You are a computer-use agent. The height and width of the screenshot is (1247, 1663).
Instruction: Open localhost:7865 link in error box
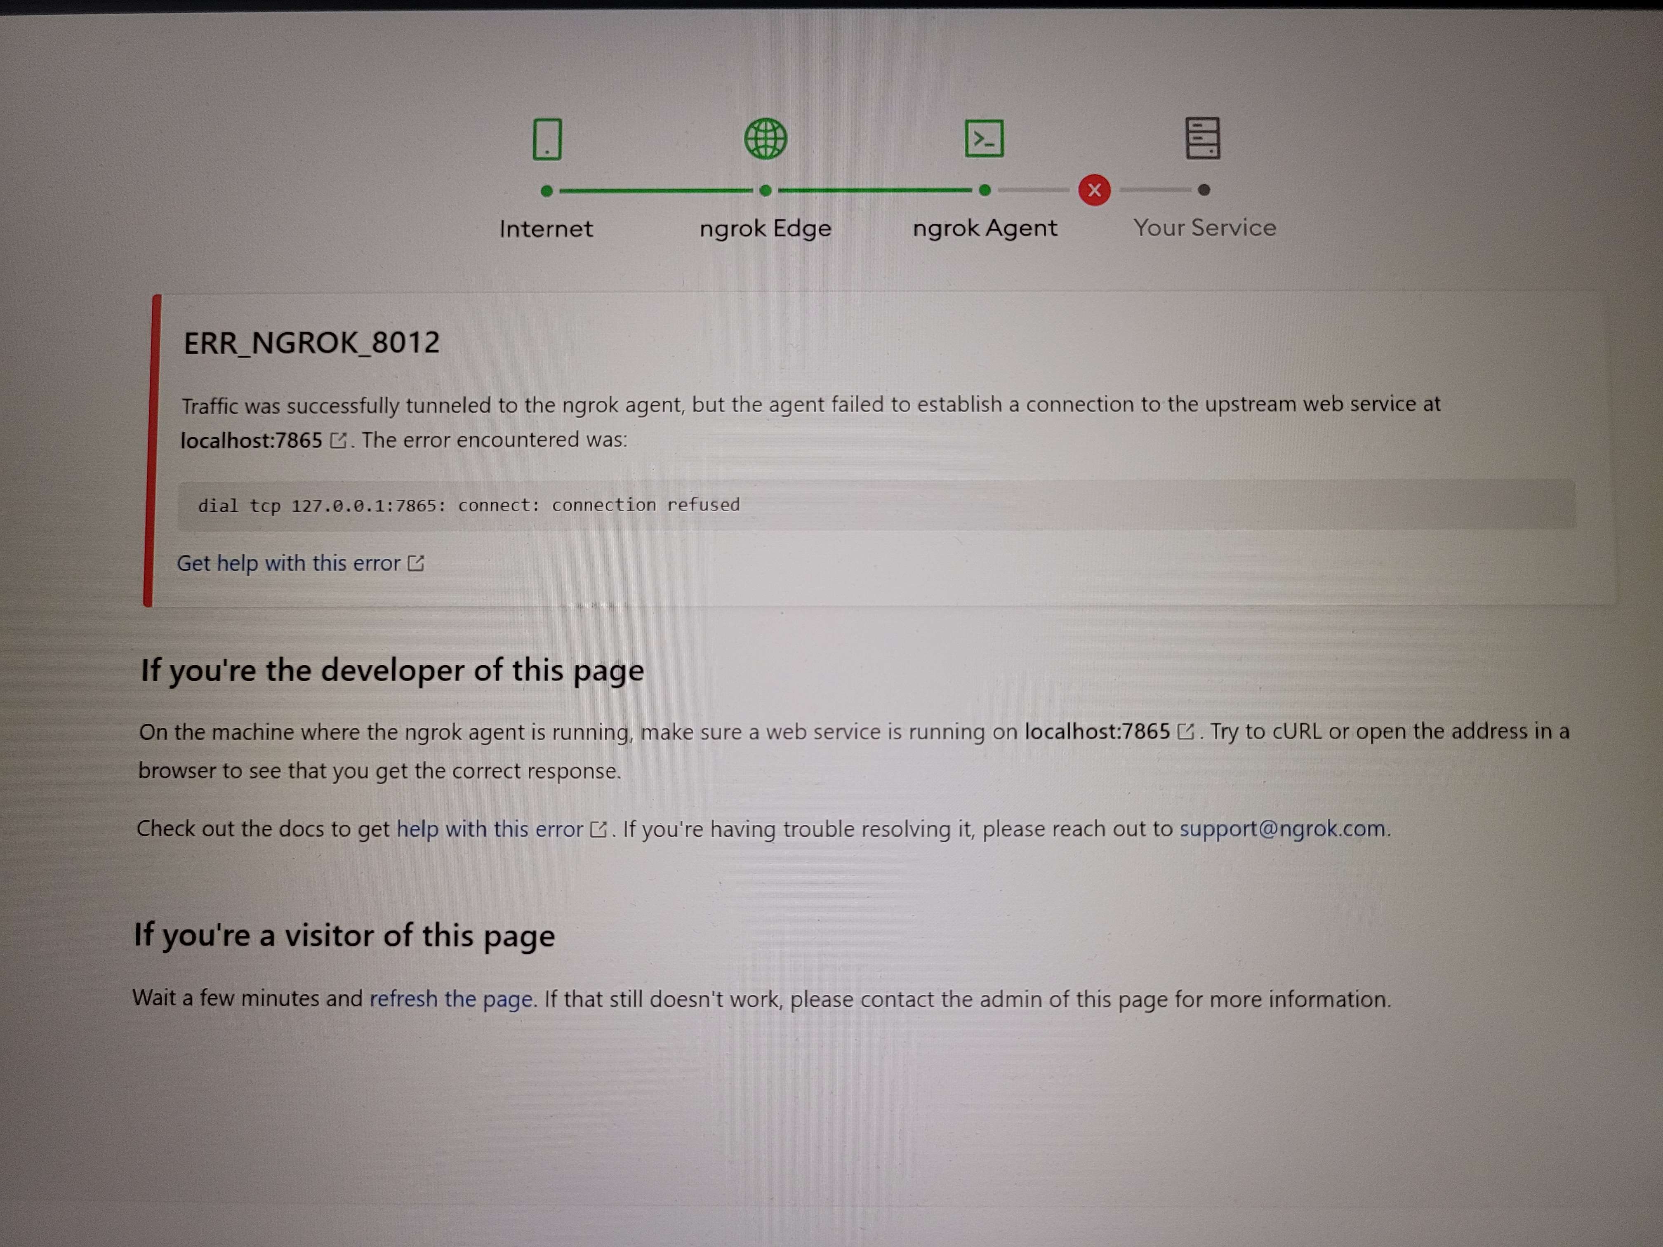[x=251, y=440]
